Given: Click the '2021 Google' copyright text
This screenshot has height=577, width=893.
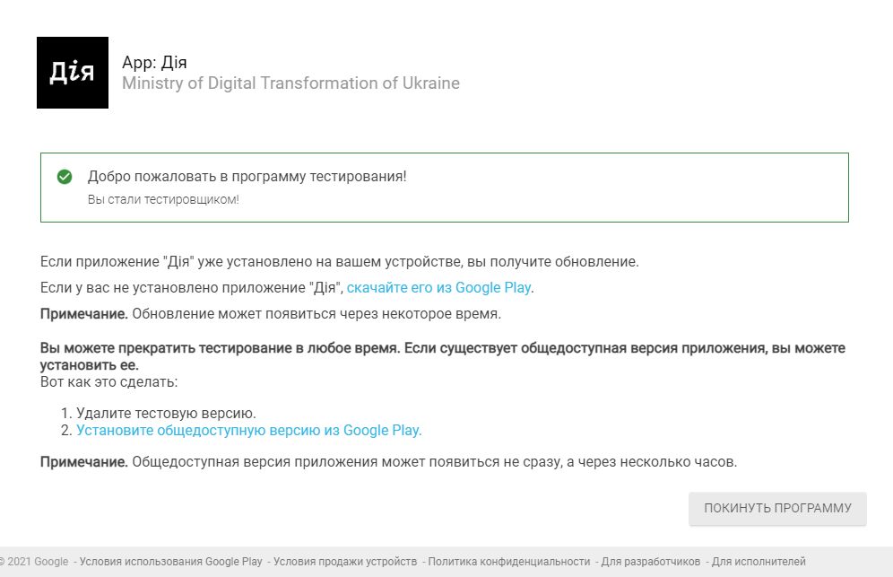Looking at the screenshot, I should tap(36, 562).
